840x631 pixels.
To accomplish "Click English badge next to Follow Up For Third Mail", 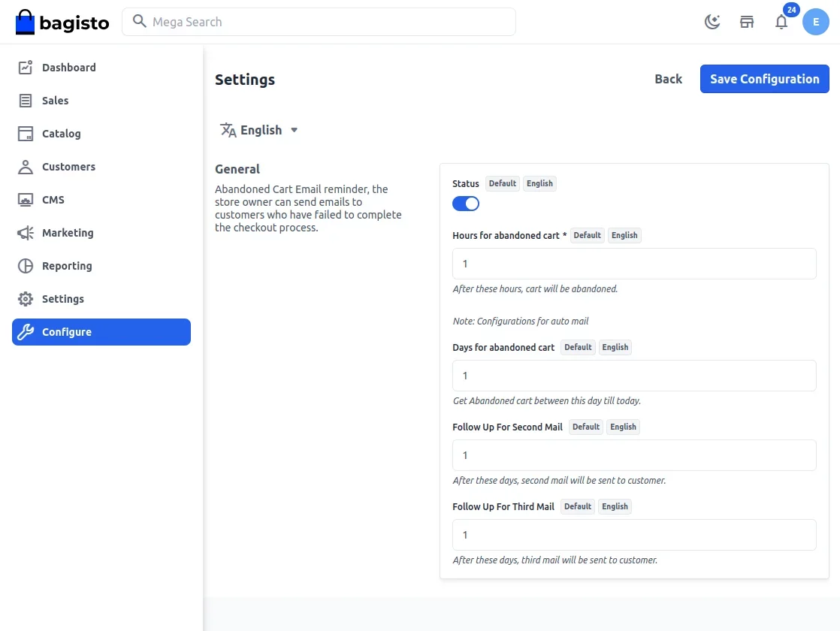I will 615,507.
